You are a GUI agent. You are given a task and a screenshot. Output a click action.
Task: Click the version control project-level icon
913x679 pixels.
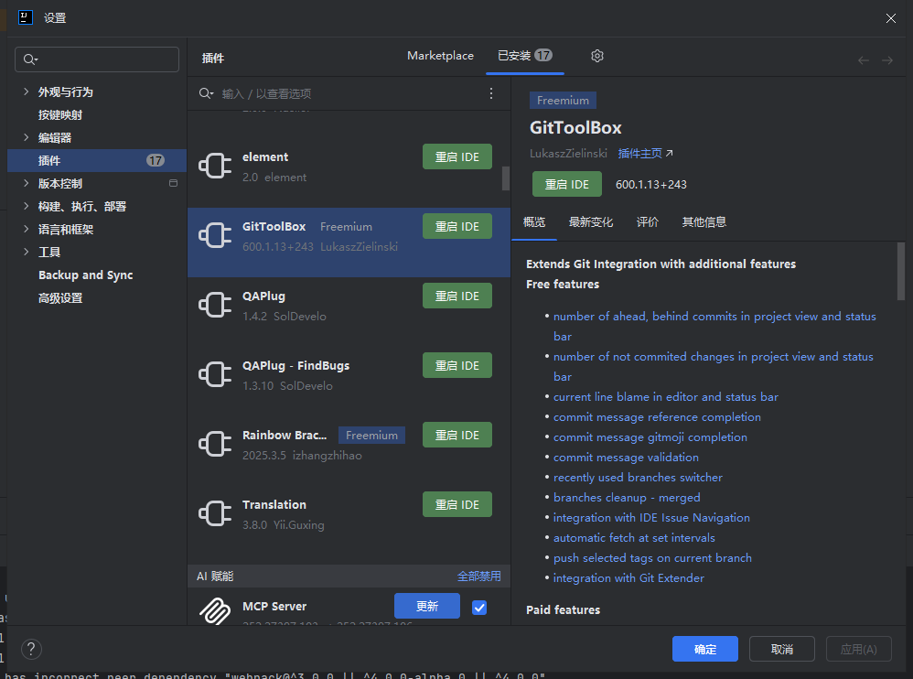click(173, 183)
